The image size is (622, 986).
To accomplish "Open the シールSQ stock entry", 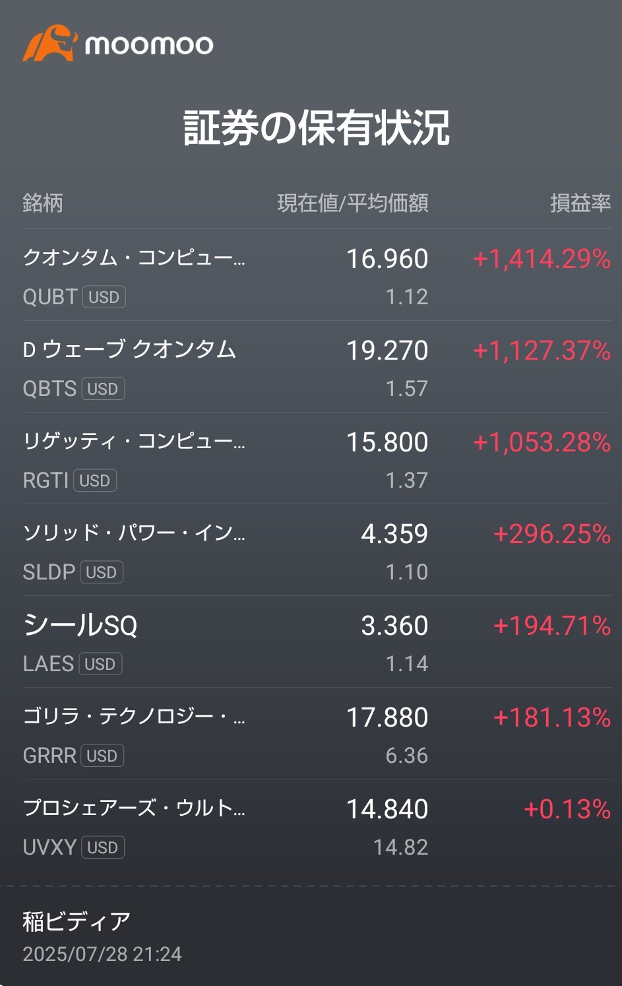I will tap(317, 642).
